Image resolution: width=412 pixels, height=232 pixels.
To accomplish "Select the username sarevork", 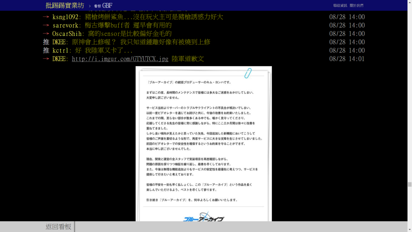I will coord(65,25).
